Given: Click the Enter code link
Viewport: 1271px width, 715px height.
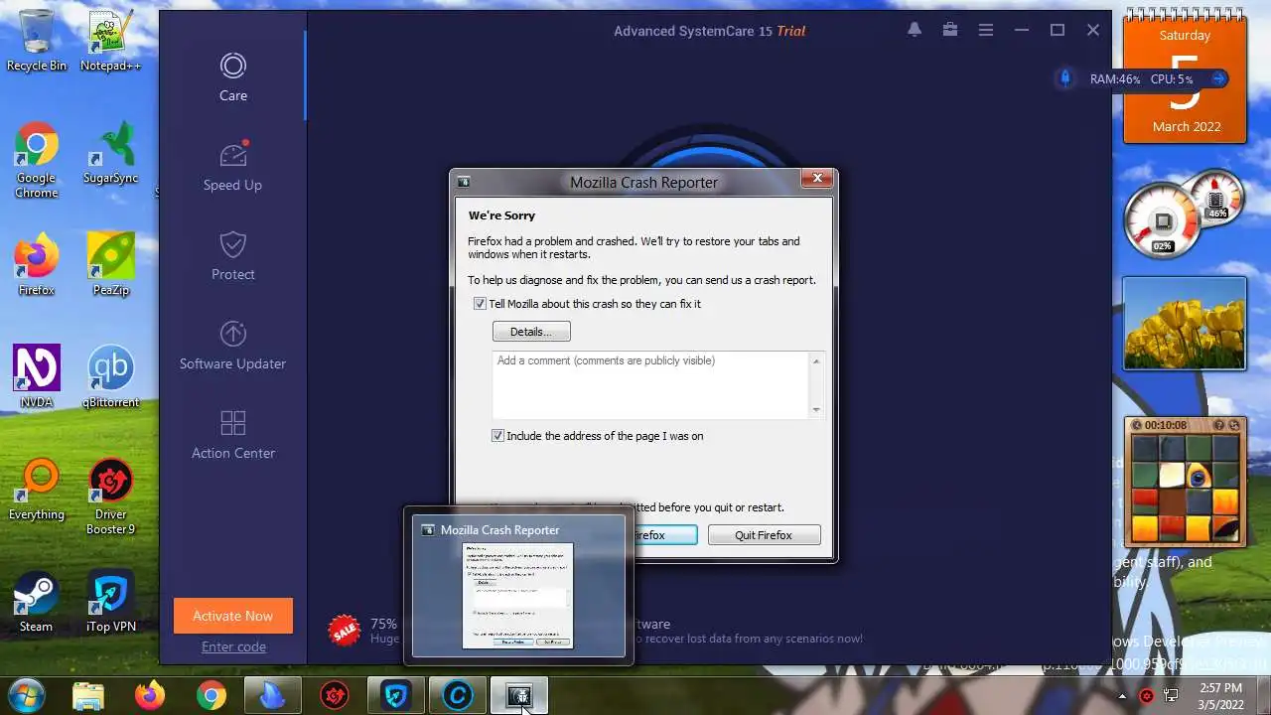Looking at the screenshot, I should [x=233, y=646].
